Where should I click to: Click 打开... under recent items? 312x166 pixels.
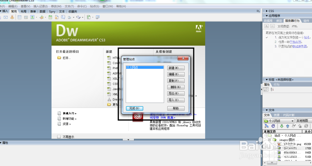tap(67, 58)
